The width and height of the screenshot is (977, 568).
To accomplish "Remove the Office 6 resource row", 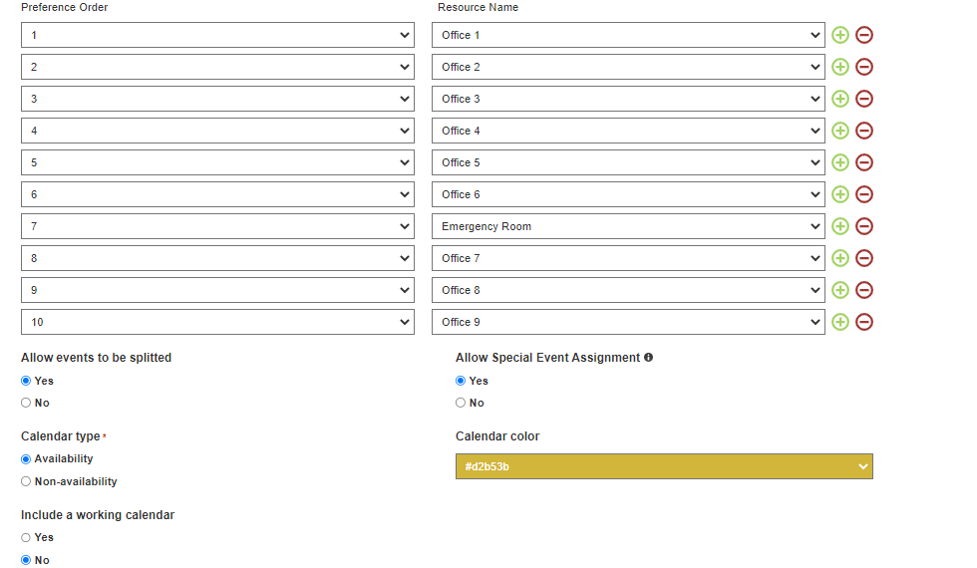I will (x=863, y=194).
